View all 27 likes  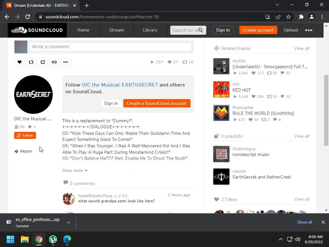(302, 199)
